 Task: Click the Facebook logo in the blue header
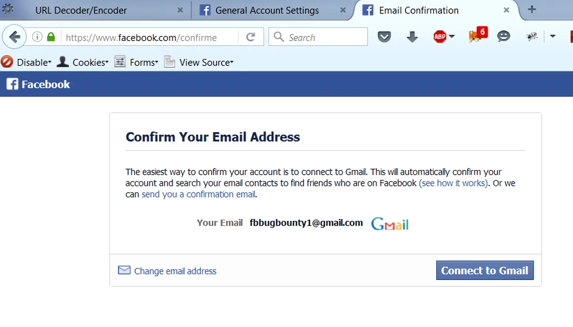tap(38, 84)
